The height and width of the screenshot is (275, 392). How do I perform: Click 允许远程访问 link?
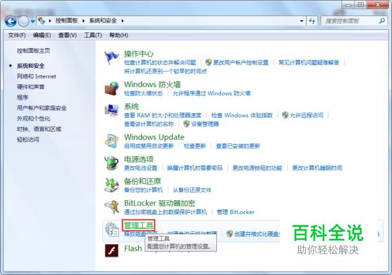pos(306,115)
